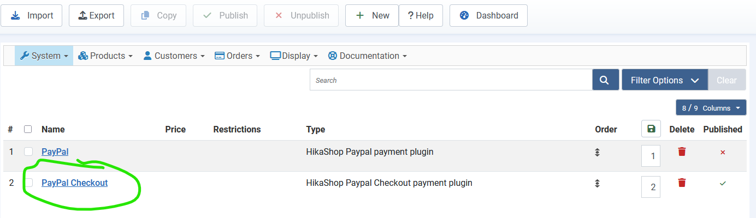Open the PayPal Checkout link

(x=75, y=183)
